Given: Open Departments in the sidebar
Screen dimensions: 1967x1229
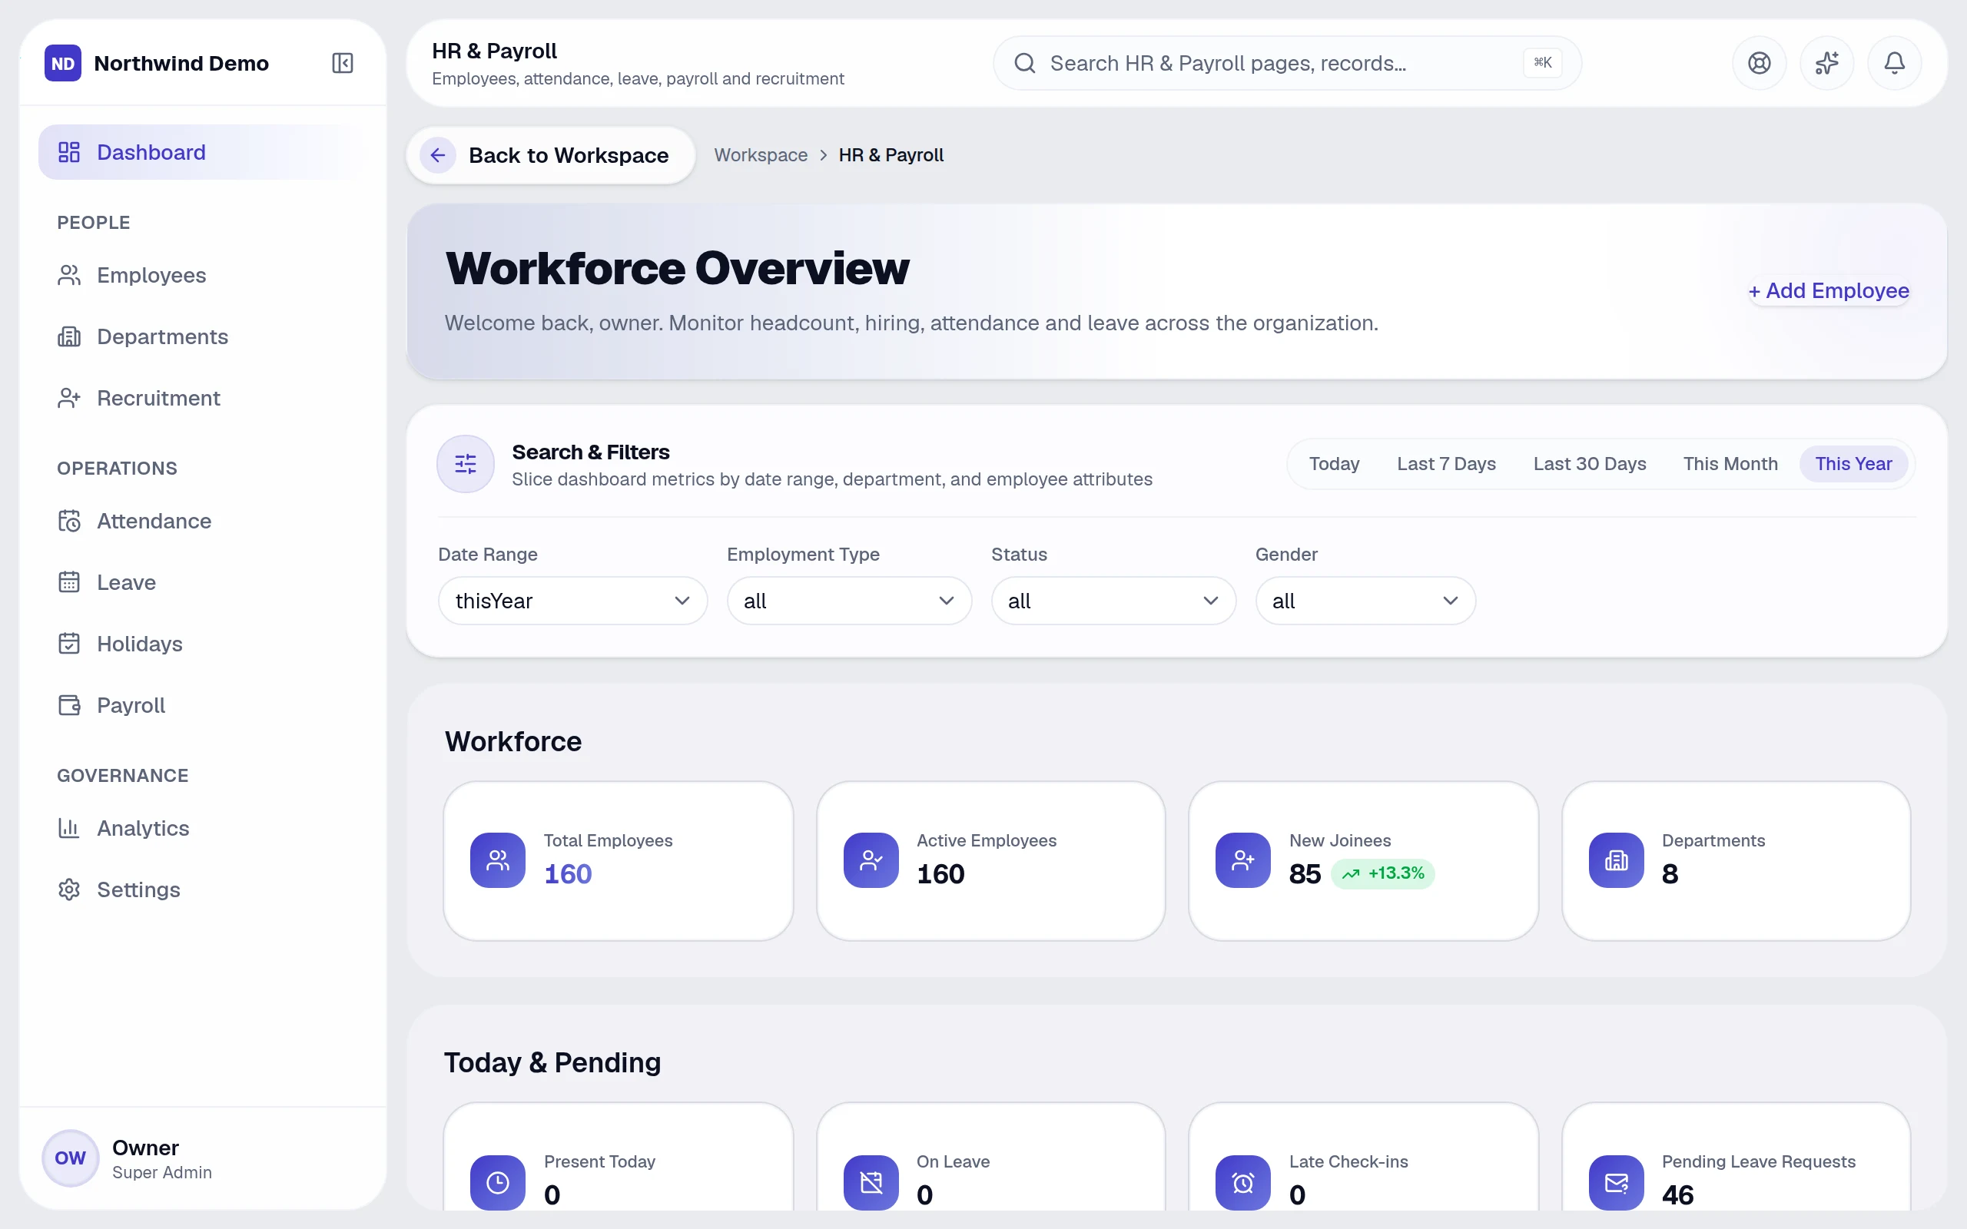Looking at the screenshot, I should 202,336.
